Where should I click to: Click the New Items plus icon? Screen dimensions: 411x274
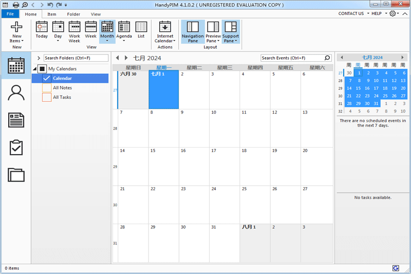click(x=16, y=27)
